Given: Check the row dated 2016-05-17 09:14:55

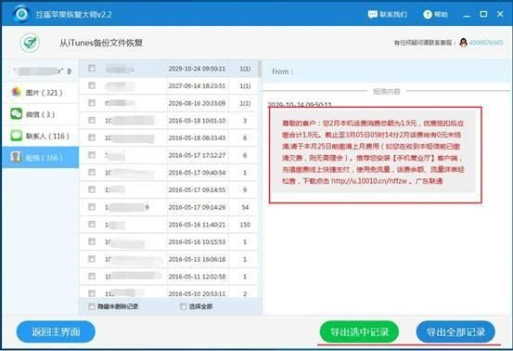Looking at the screenshot, I should pyautogui.click(x=92, y=189).
